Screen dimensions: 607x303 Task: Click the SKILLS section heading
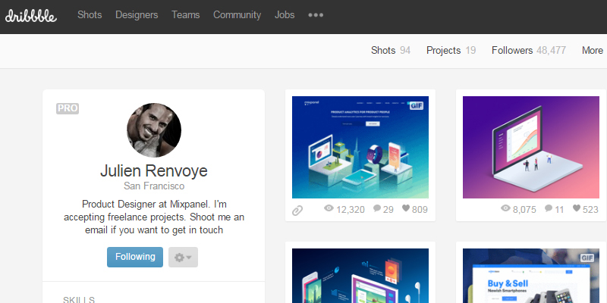tap(79, 299)
